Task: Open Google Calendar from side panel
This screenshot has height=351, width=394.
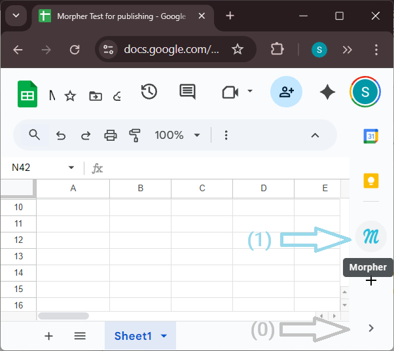Action: point(370,136)
